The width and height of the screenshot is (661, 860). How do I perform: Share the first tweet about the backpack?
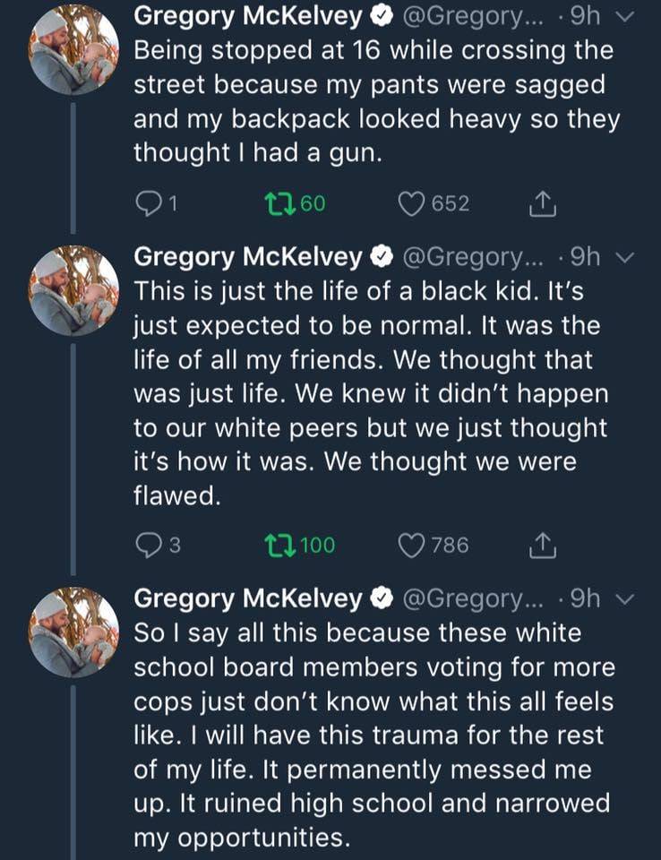coord(543,204)
